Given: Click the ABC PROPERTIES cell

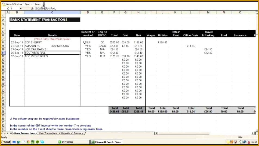Looking at the screenshot, I should tap(52, 56).
